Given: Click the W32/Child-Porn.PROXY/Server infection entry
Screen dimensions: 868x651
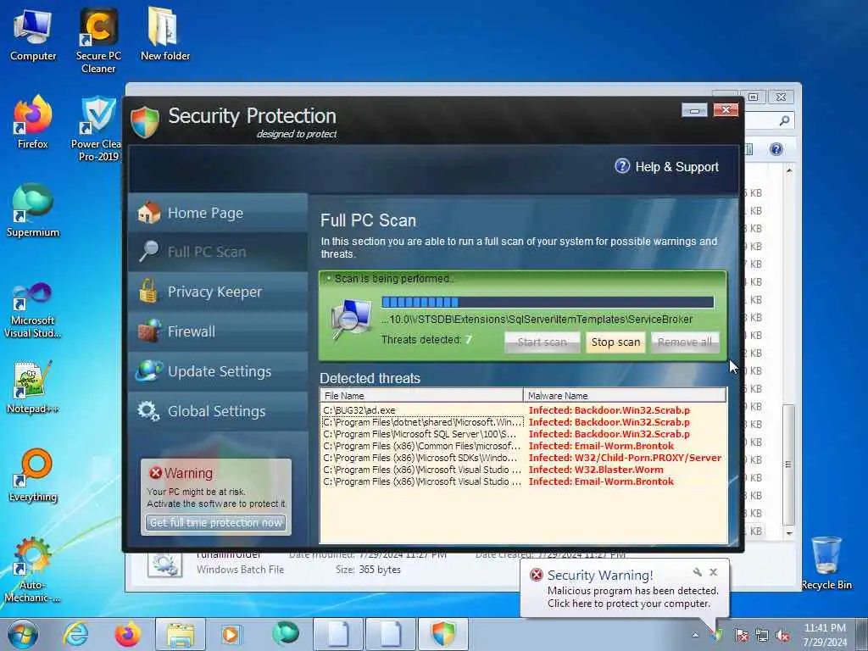Looking at the screenshot, I should [x=625, y=458].
